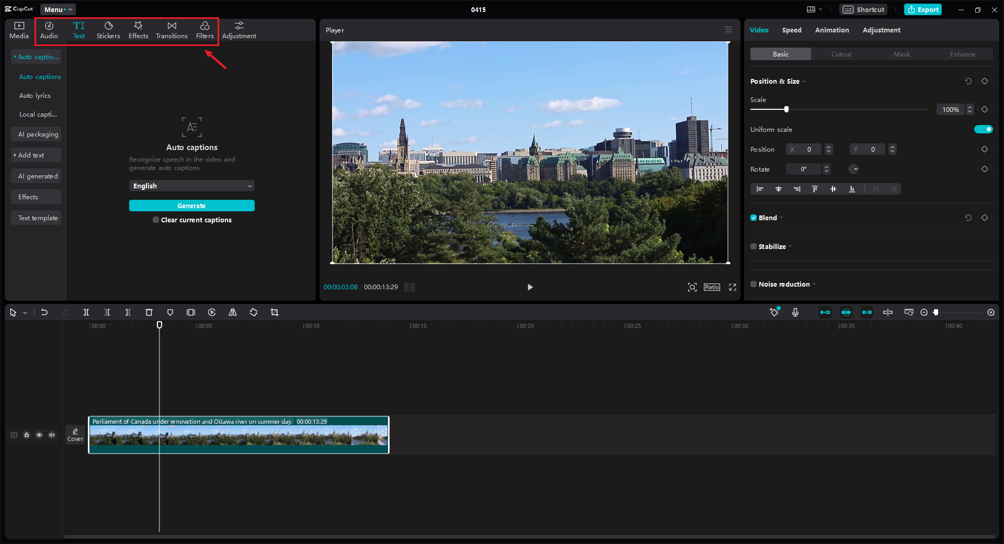Open the Stickers panel
The height and width of the screenshot is (544, 1004).
click(x=108, y=30)
